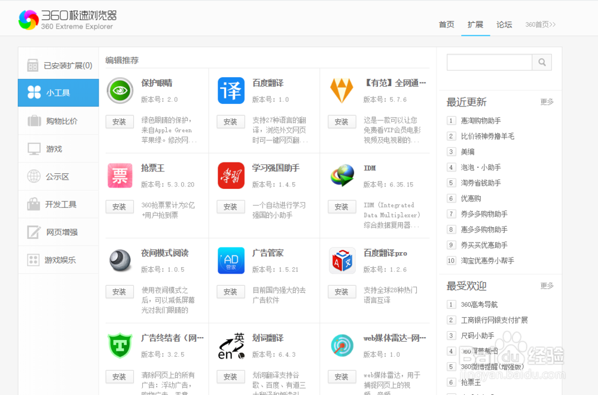Click the search magnifier button

point(542,62)
